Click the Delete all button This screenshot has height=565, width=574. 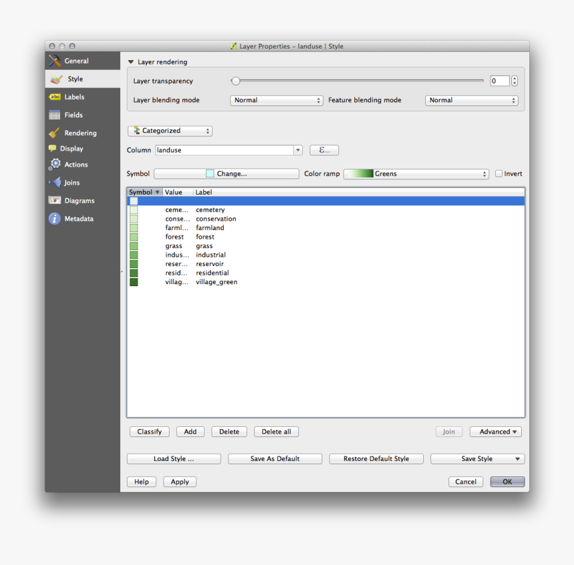[276, 432]
